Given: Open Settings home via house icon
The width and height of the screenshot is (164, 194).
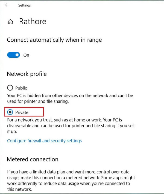Looking at the screenshot, I should [10, 22].
